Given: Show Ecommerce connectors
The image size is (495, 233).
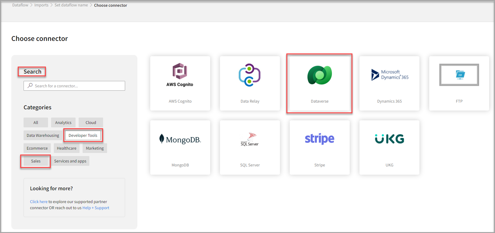Looking at the screenshot, I should (37, 148).
